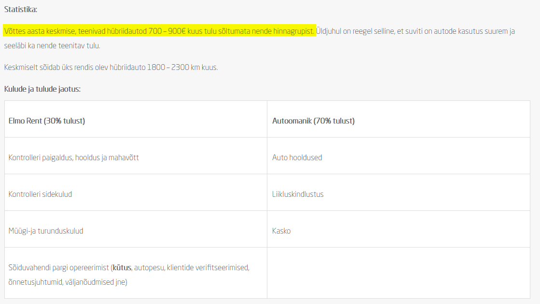Viewport: 540px width, 304px height.
Task: Select the "Autoomanik (70% tulust)" header cell
Action: 313,121
